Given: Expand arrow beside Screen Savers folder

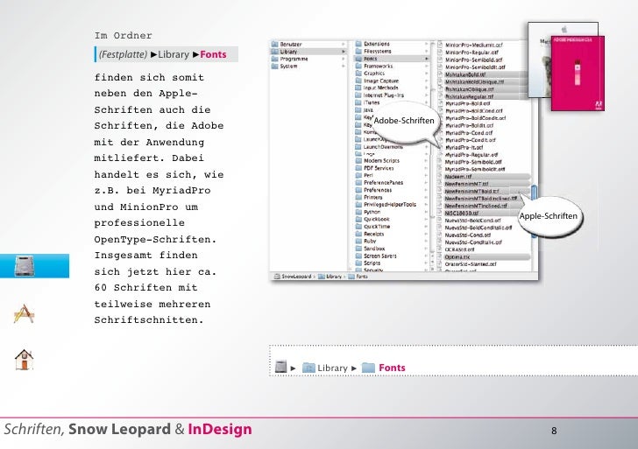Looking at the screenshot, I should coord(427,256).
